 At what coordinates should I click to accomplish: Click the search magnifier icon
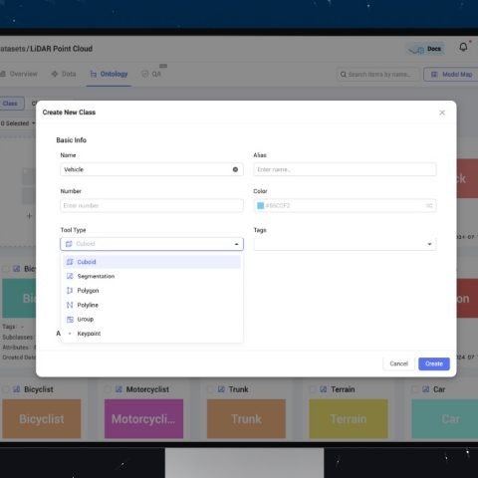pyautogui.click(x=344, y=75)
